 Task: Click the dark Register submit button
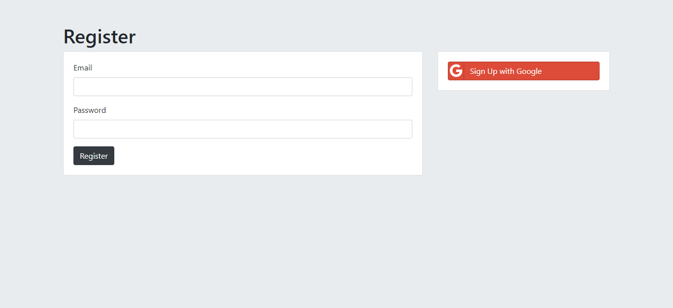pos(94,155)
